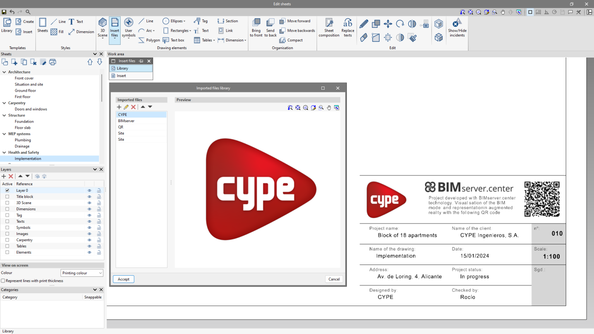Select the Implementation sheet under Health and Safety
594x334 pixels.
click(28, 158)
